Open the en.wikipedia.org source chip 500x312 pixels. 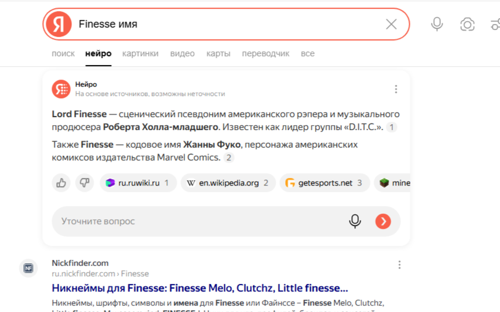[227, 183]
